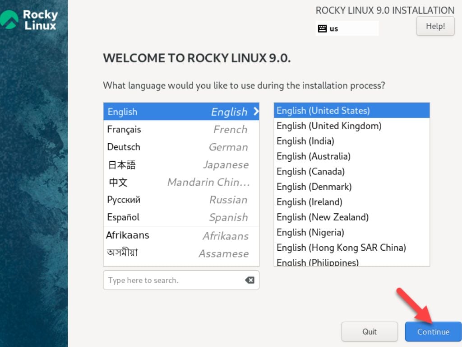
Task: Click the chevron arrow beside English
Action: point(256,111)
